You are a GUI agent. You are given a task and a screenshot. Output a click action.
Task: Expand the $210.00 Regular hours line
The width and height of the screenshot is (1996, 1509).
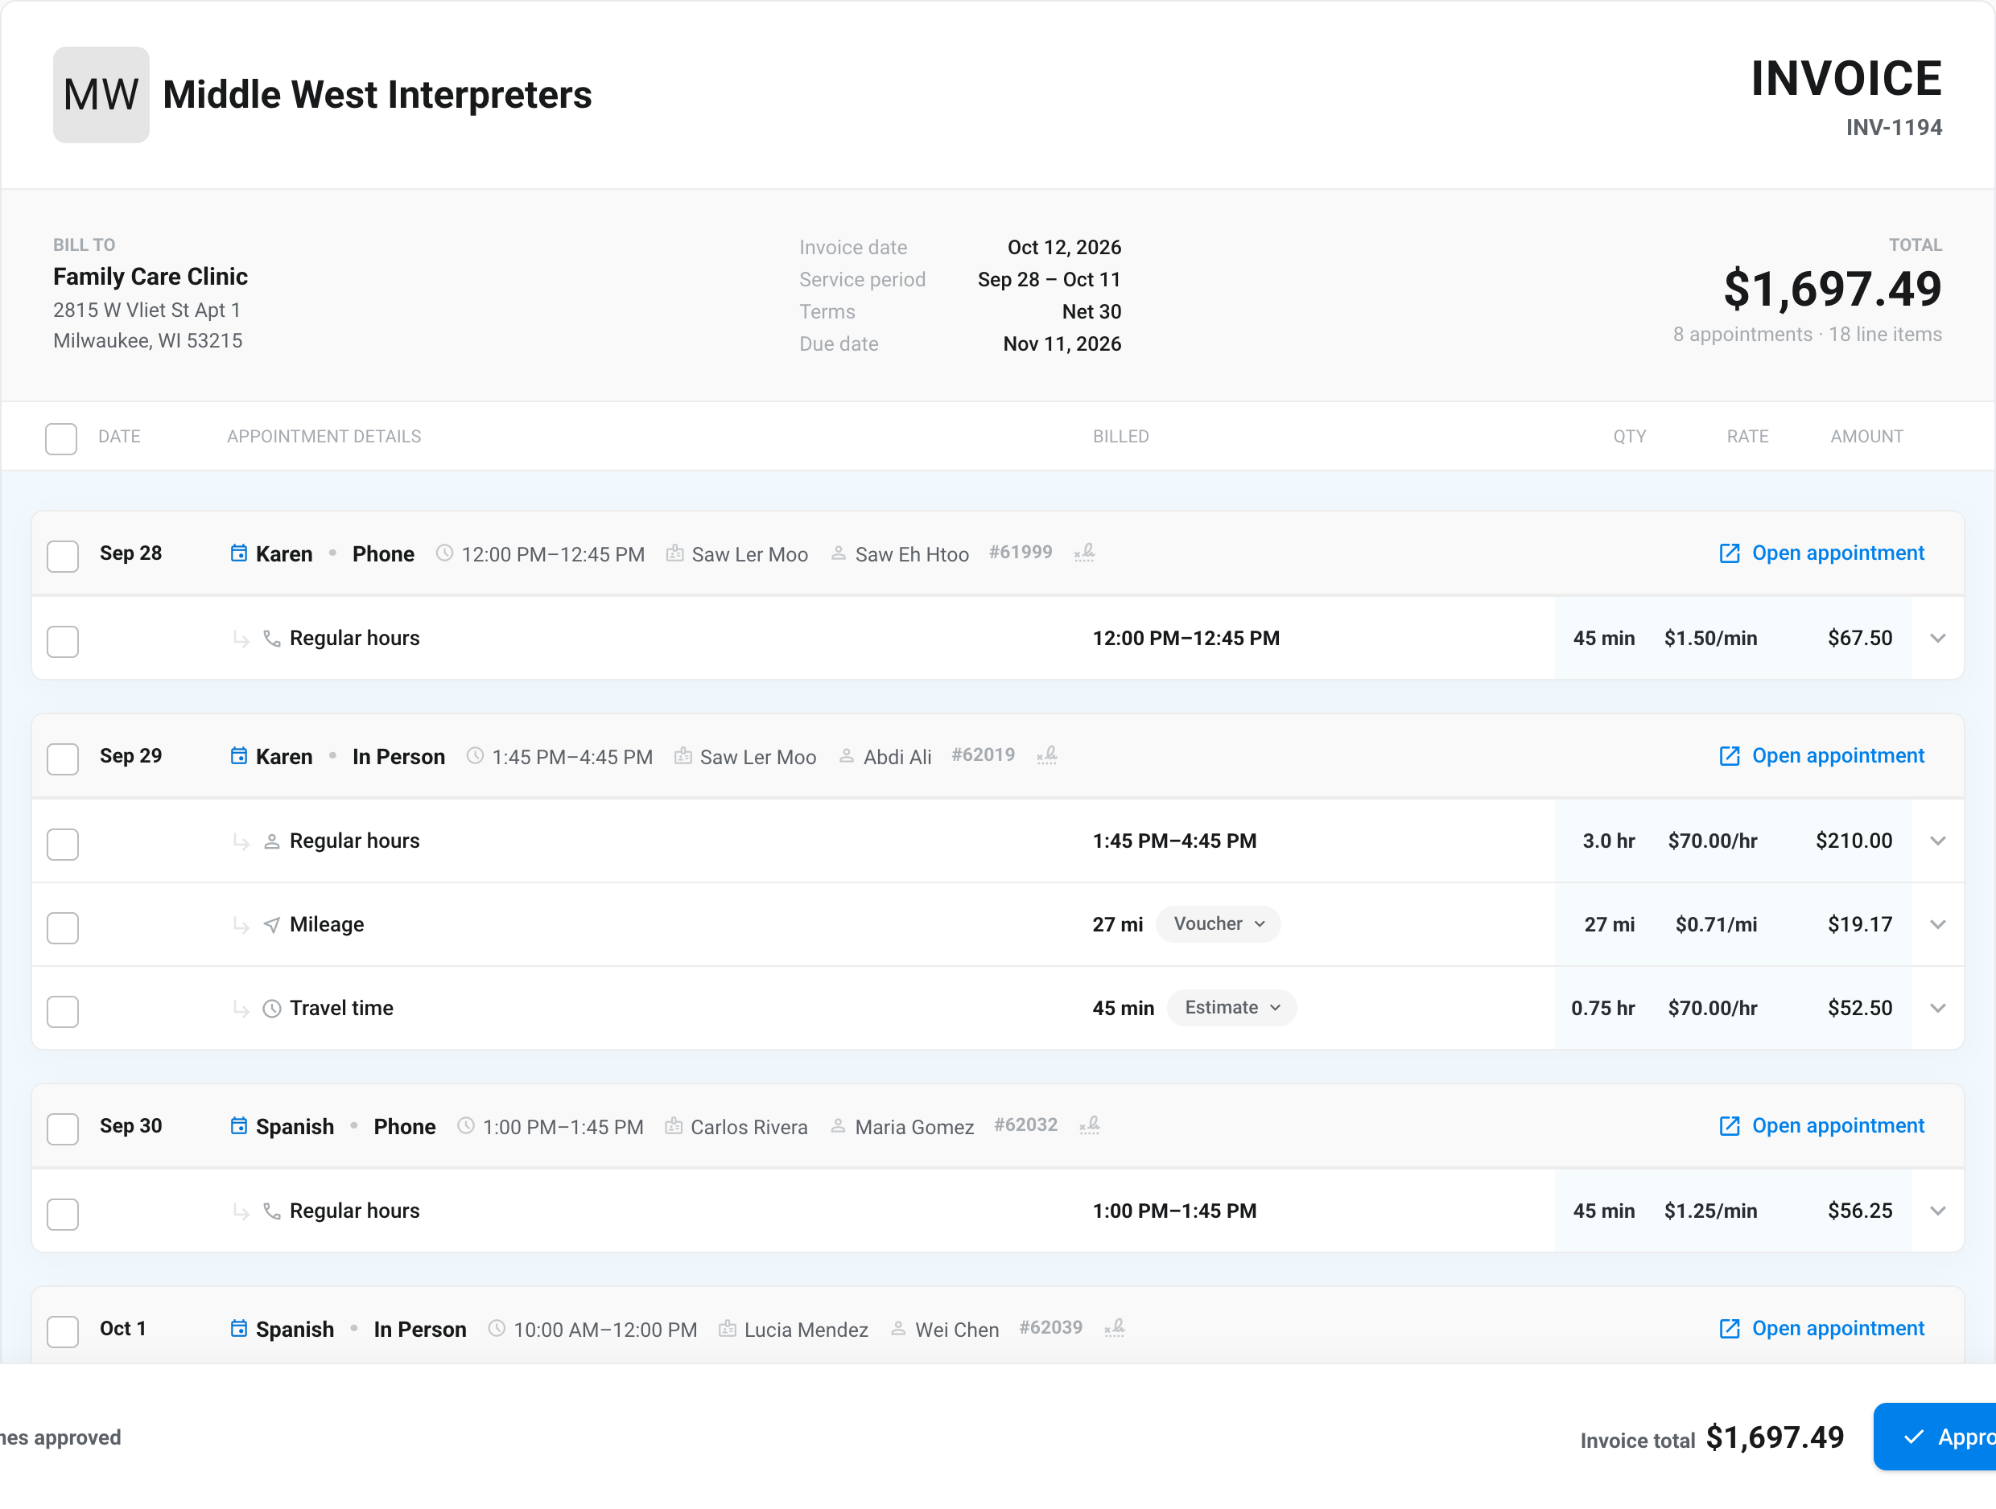pyautogui.click(x=1937, y=841)
